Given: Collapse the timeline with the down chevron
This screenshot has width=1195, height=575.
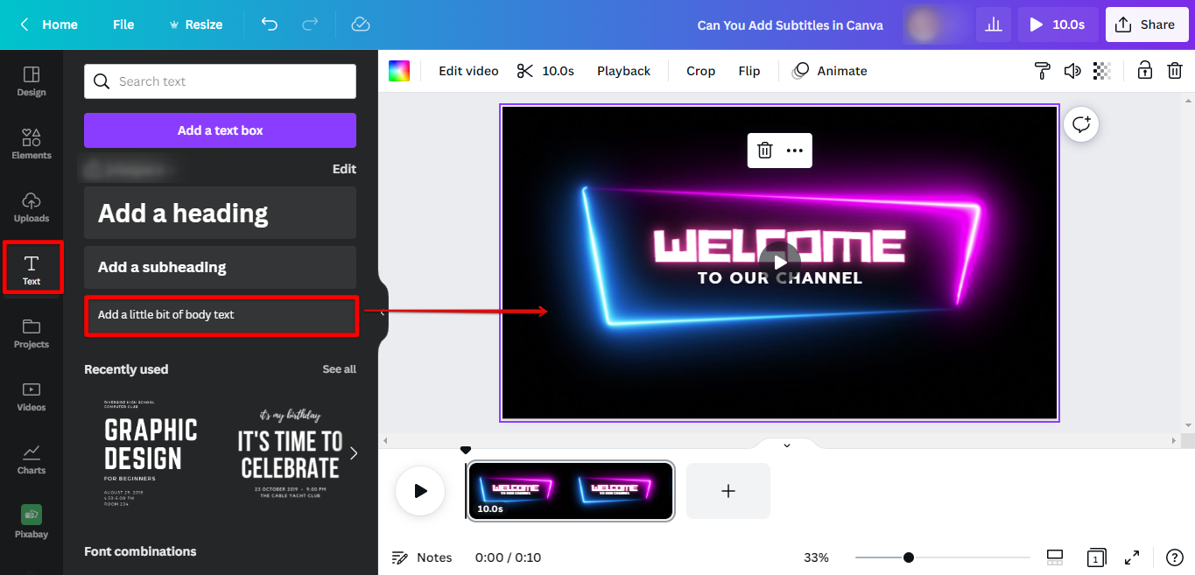Looking at the screenshot, I should (x=786, y=445).
